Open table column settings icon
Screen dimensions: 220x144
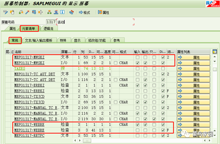pyautogui.click(x=215, y=51)
